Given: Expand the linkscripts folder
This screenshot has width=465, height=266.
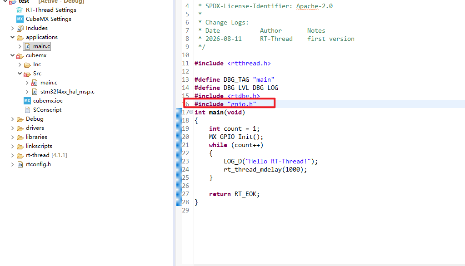Looking at the screenshot, I should (x=12, y=146).
